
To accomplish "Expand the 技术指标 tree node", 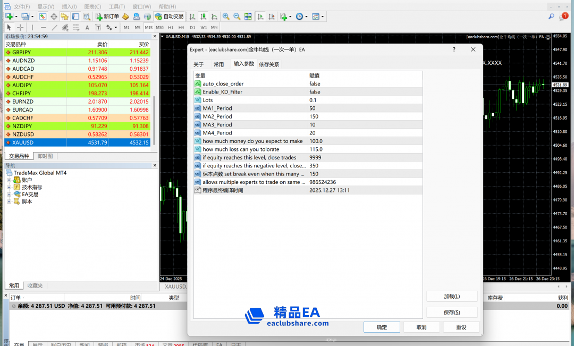I will (9, 187).
